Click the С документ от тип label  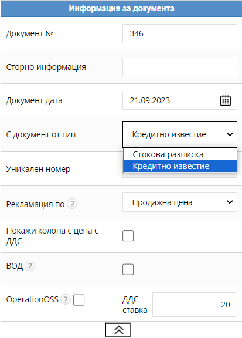click(41, 134)
